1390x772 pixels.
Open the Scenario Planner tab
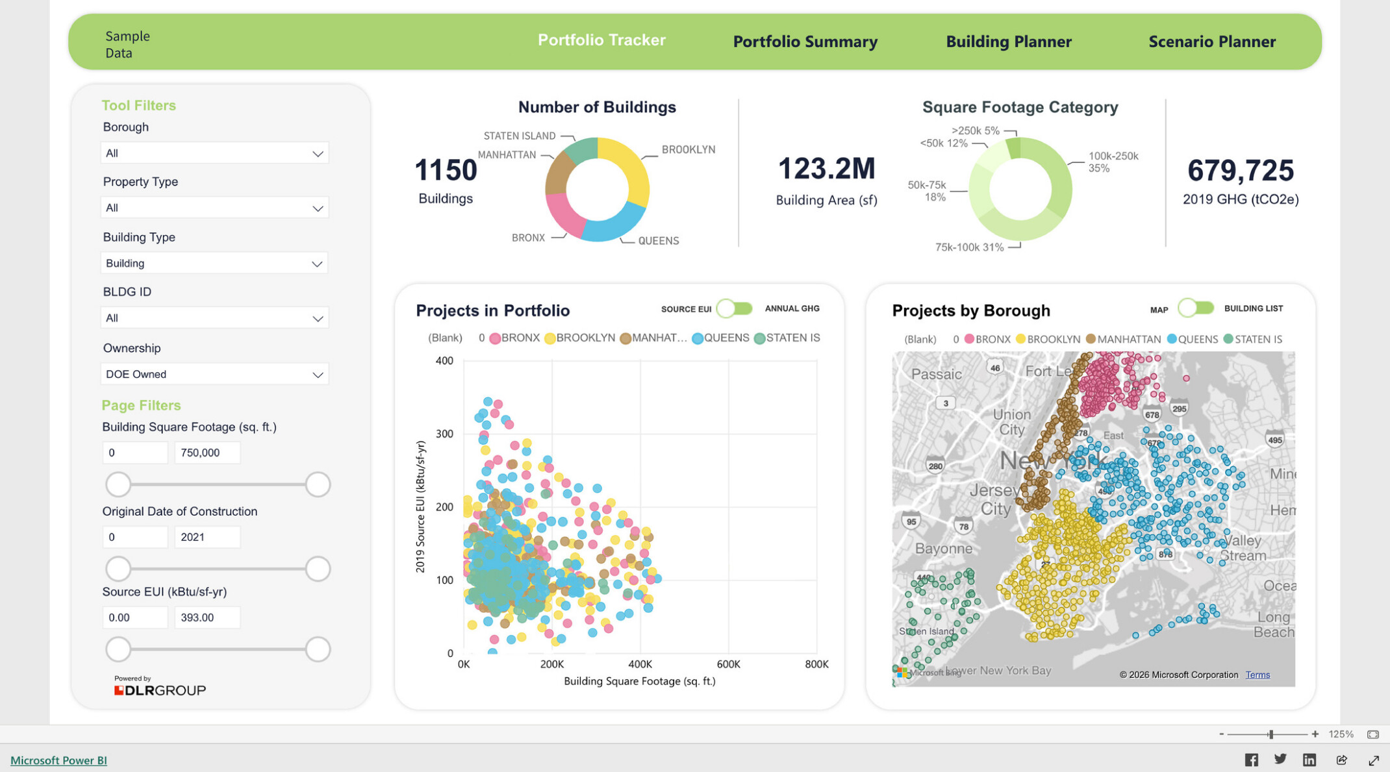(x=1212, y=42)
